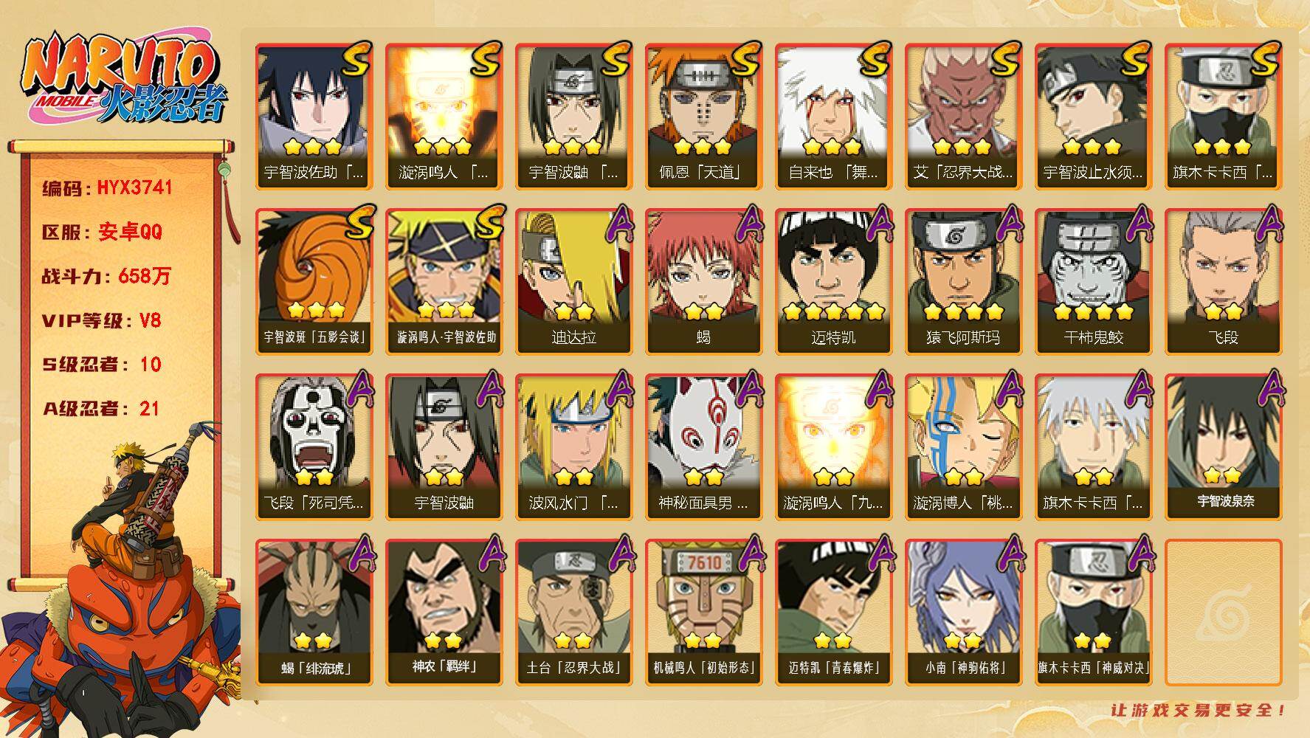Click the 战斗力 658万 stat line
This screenshot has width=1310, height=738.
click(106, 276)
